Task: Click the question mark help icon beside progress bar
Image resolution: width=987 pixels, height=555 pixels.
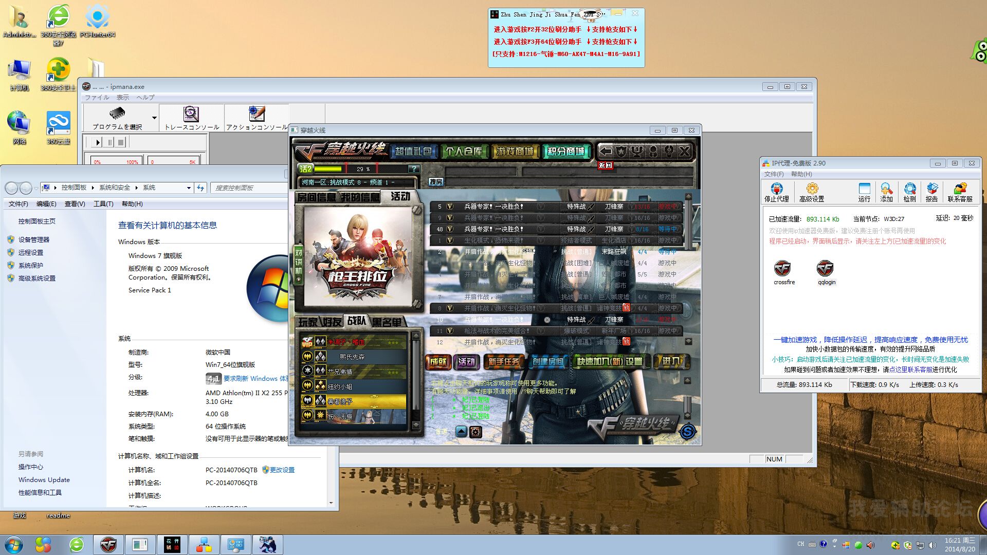Action: click(413, 169)
